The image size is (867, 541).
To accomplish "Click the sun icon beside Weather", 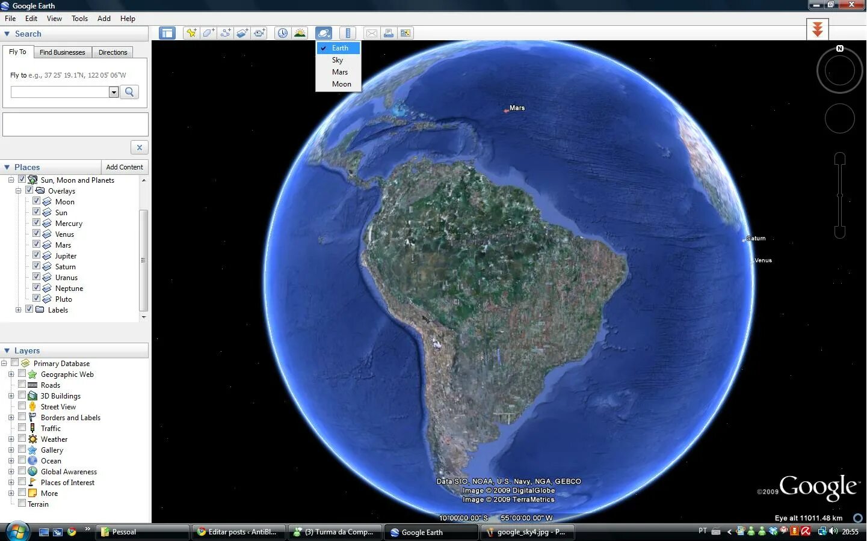I will [x=32, y=439].
